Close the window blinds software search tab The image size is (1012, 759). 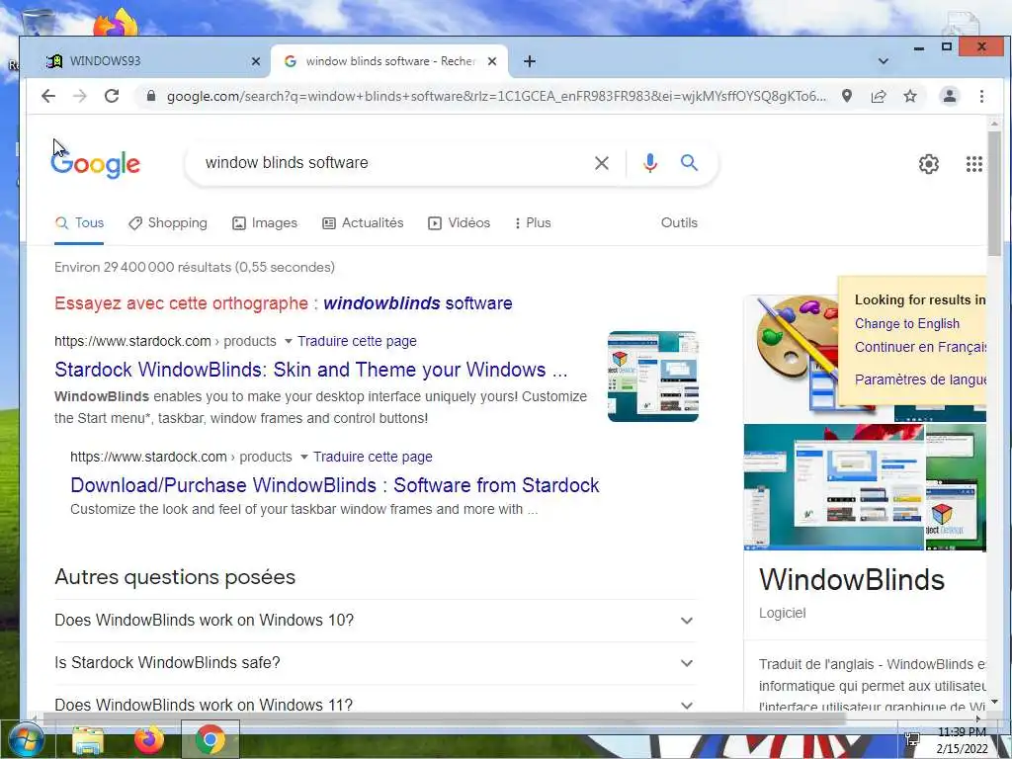coord(492,61)
